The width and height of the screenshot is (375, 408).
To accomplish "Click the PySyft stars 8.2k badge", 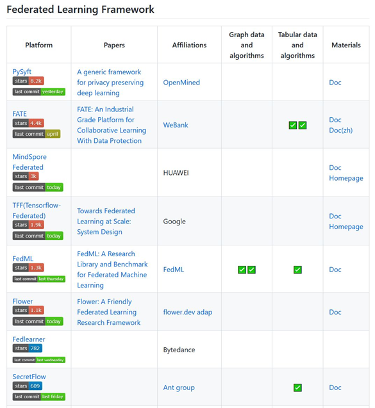I will (x=28, y=81).
